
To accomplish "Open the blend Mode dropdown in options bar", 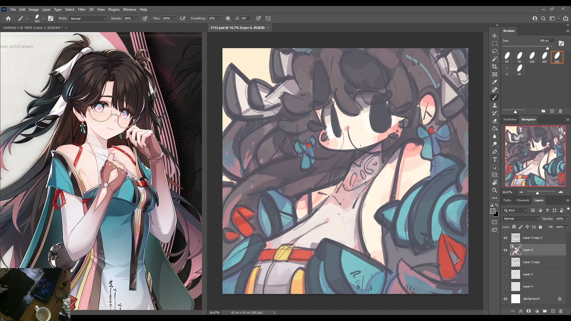I will coord(88,18).
